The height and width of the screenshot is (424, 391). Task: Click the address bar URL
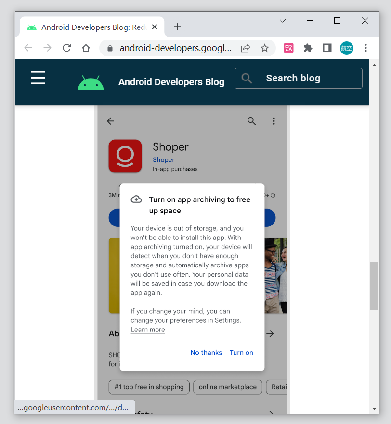175,48
